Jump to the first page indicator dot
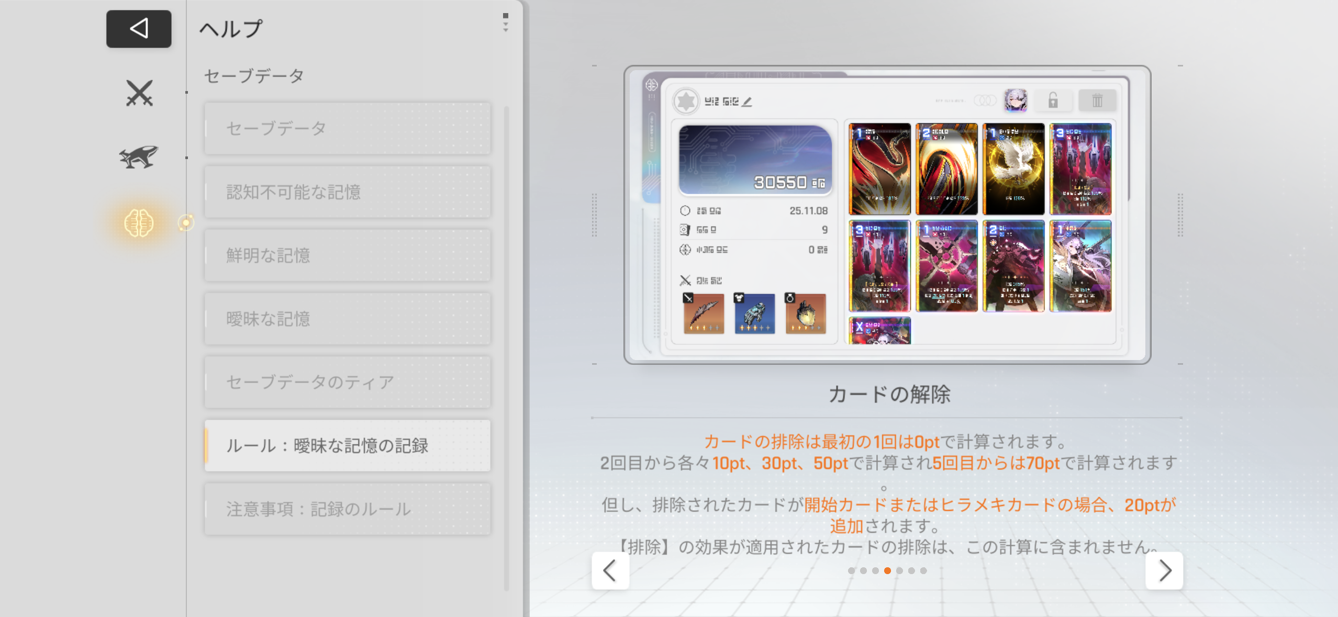Screen dimensions: 1338x617 point(851,571)
